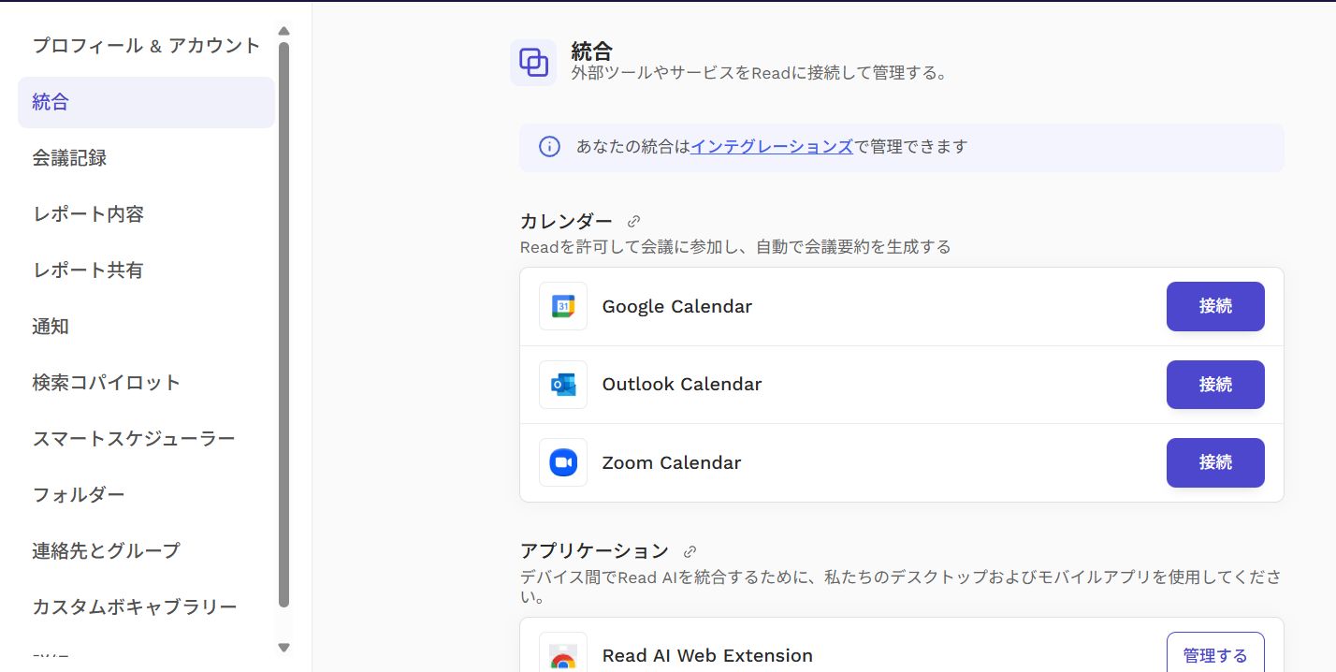Image resolution: width=1336 pixels, height=672 pixels.
Task: Select the Zoom Calendar icon
Action: point(562,462)
